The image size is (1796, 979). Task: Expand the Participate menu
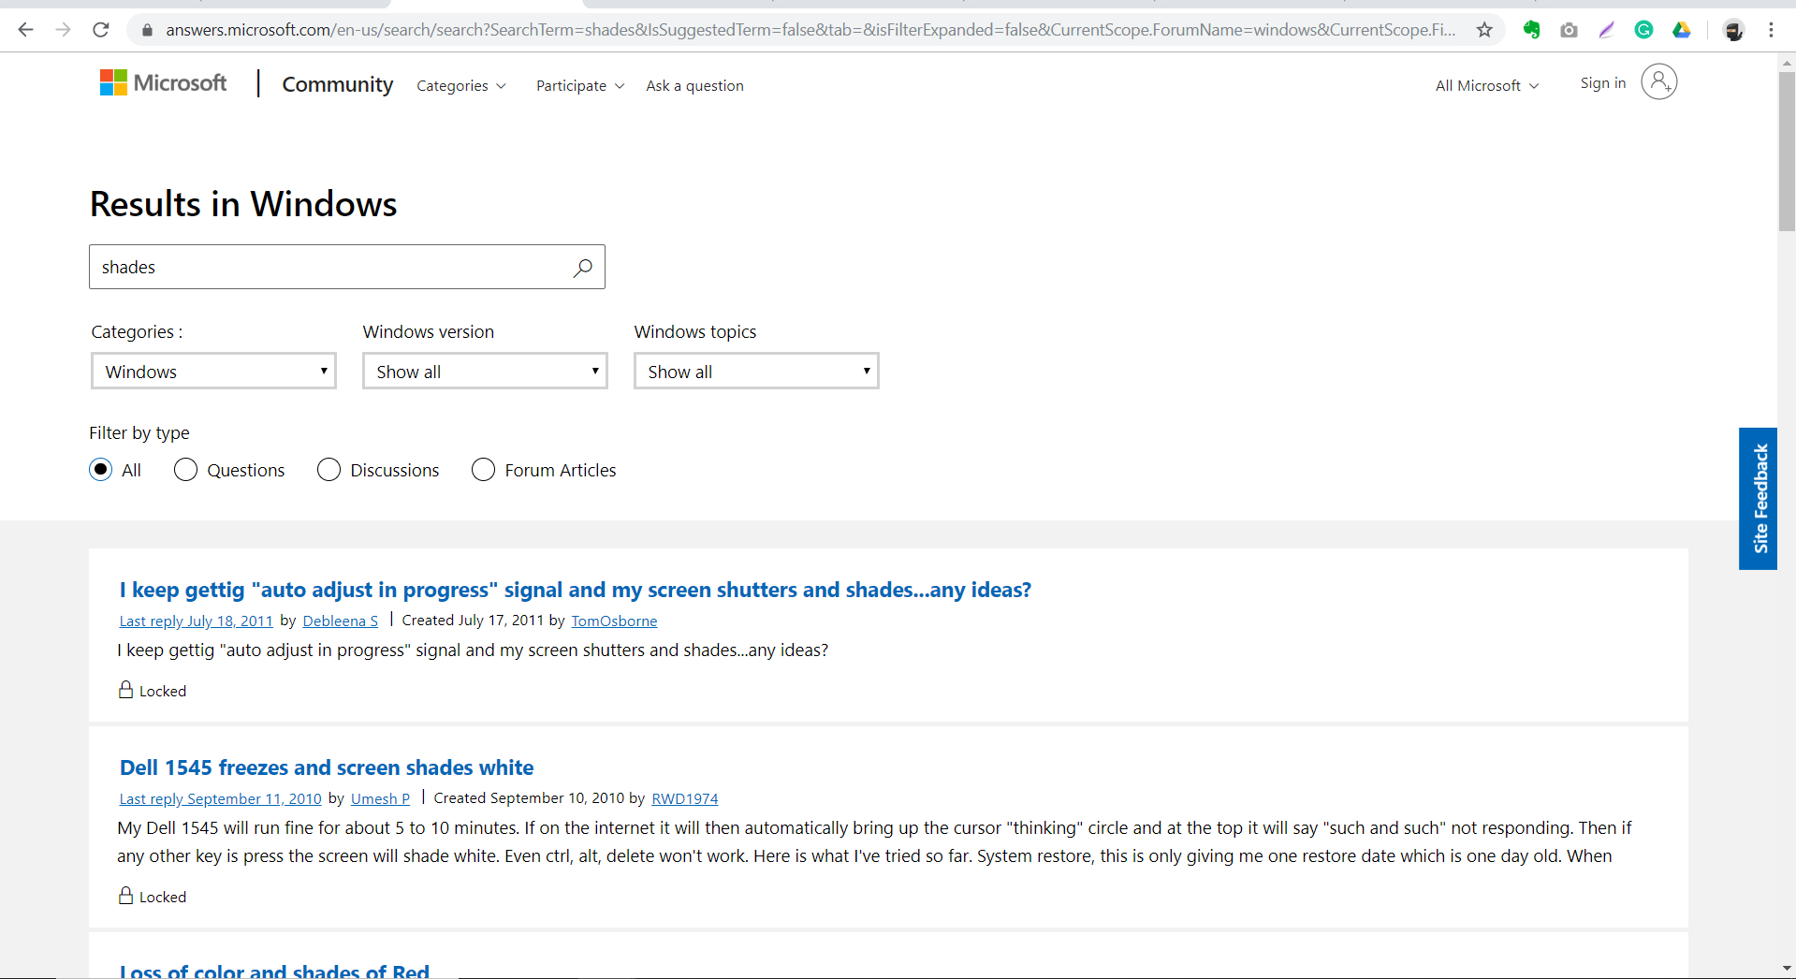(580, 86)
